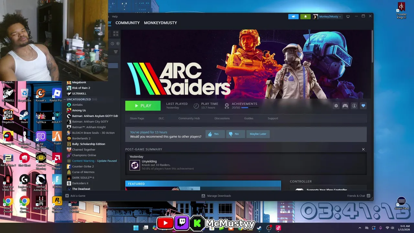The height and width of the screenshot is (233, 414).
Task: Launch ARC Raiders with the PLAY button
Action: pyautogui.click(x=143, y=106)
